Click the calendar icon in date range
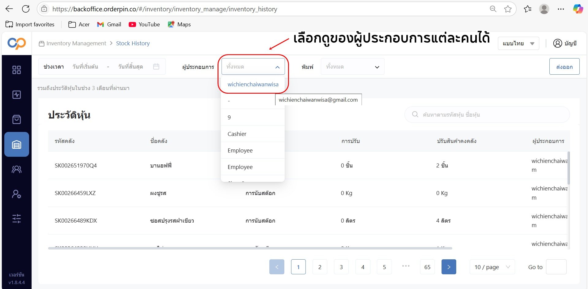 tap(156, 66)
